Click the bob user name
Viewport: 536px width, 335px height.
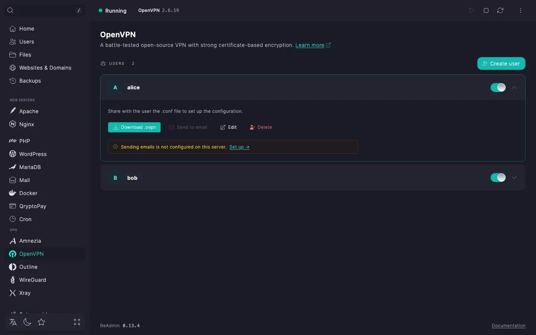[x=132, y=178]
